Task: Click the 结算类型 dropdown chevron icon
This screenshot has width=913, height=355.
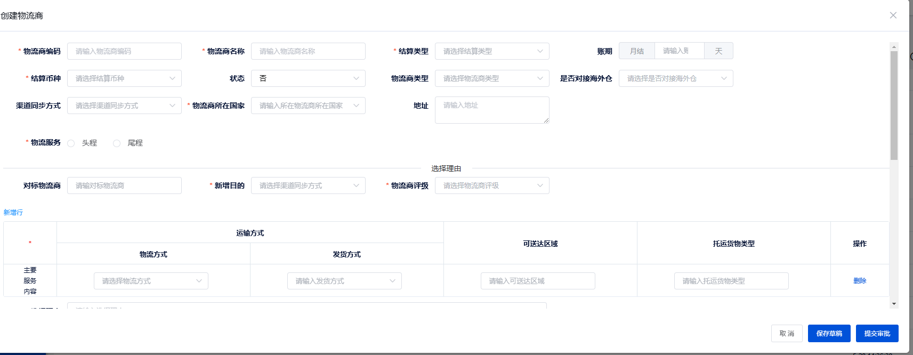Action: pos(540,51)
